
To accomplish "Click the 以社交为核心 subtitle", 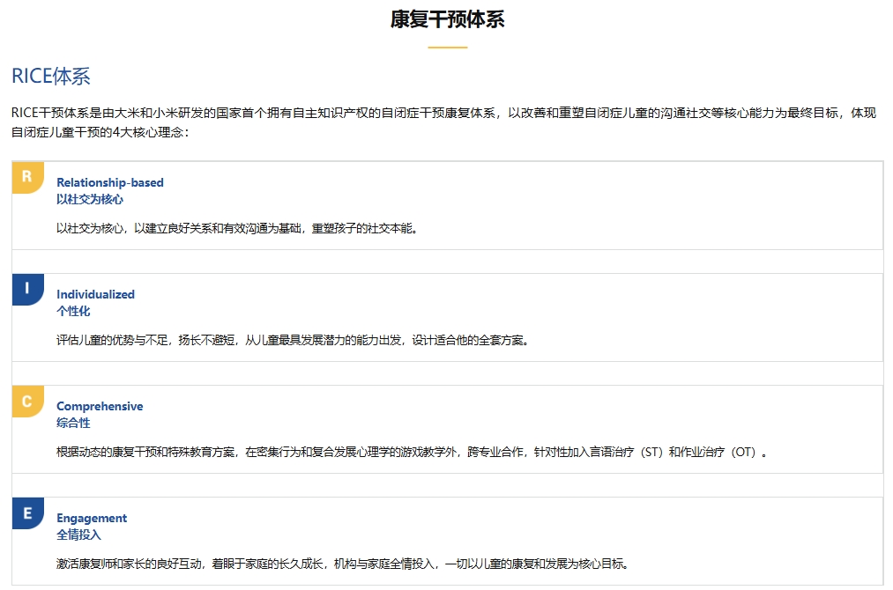I will pyautogui.click(x=89, y=199).
